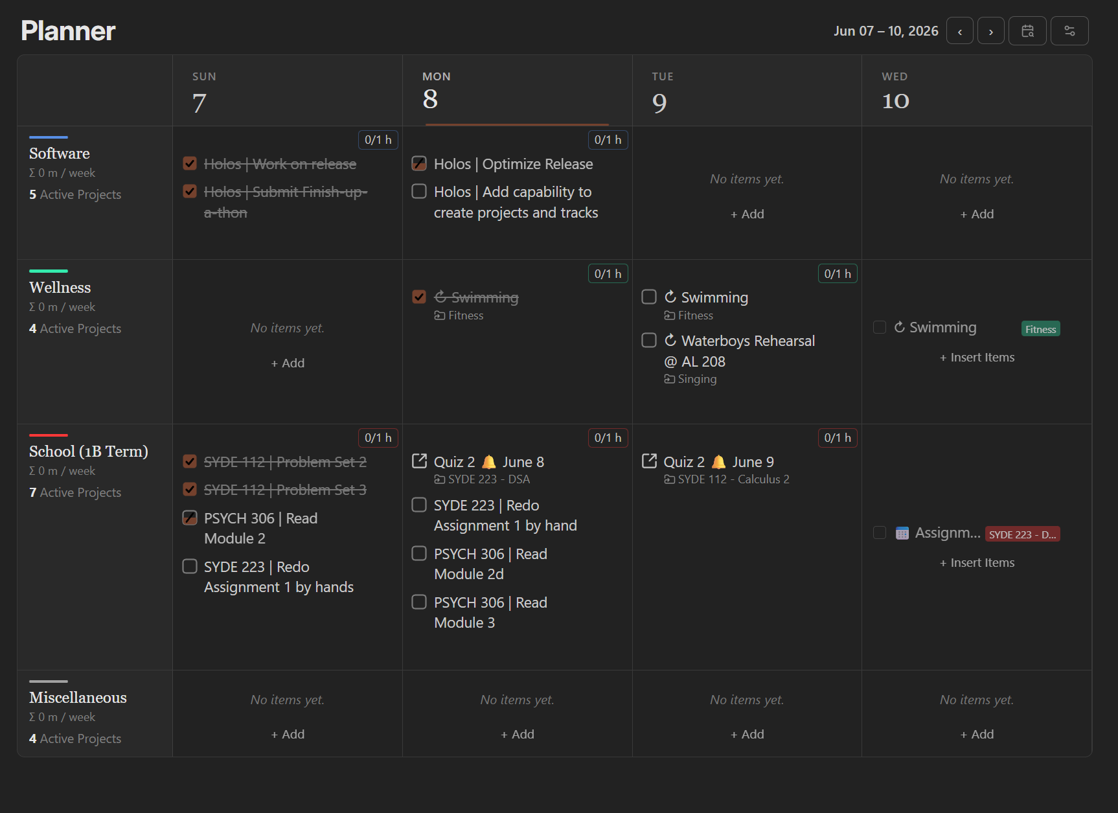Uncheck SYDE 112 Problem Set 2
The width and height of the screenshot is (1118, 813).
pyautogui.click(x=190, y=461)
